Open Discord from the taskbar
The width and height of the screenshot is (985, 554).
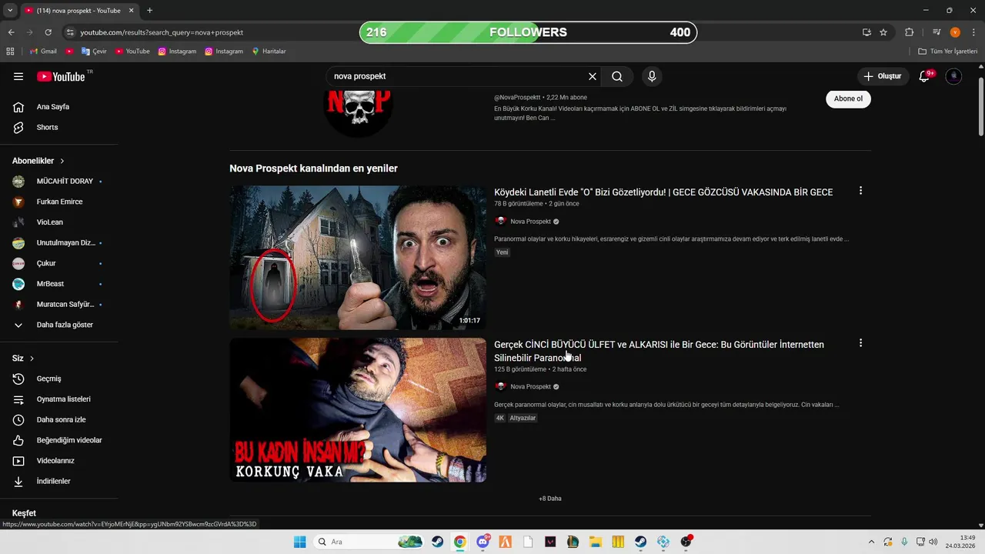(482, 542)
